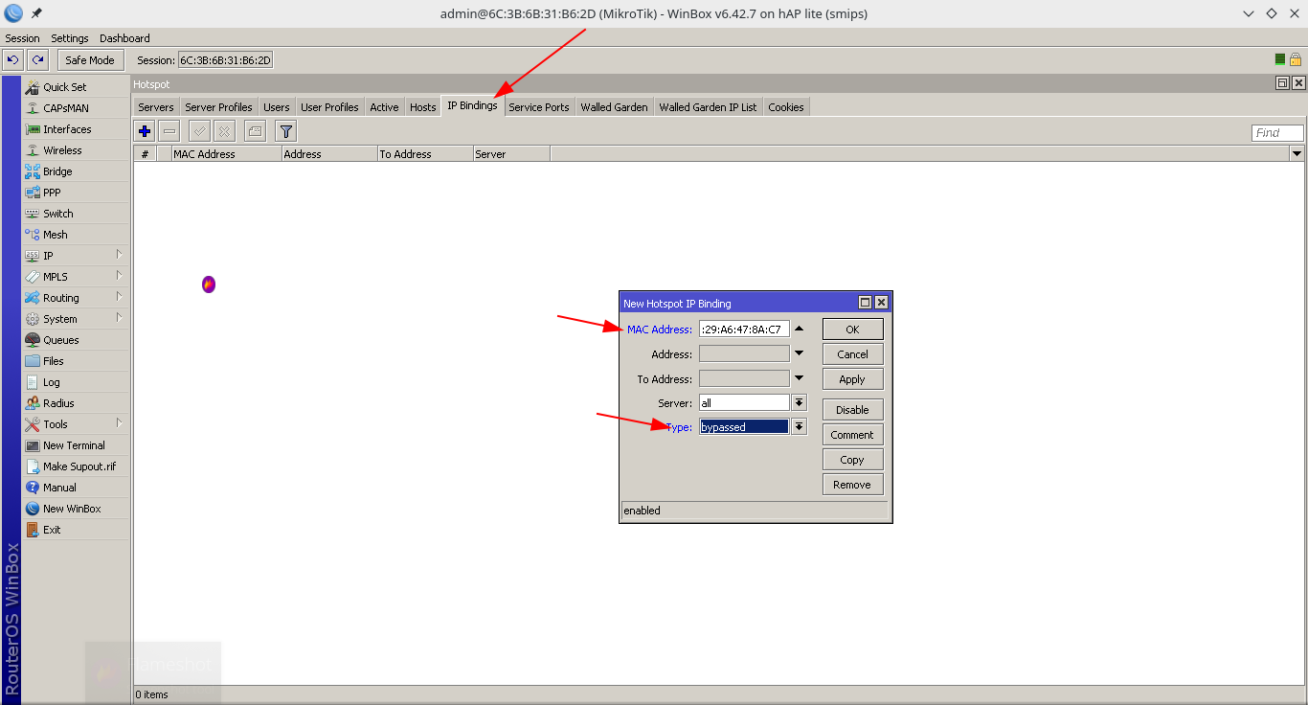Click the MAC Address input field
This screenshot has width=1308, height=705.
tap(744, 330)
